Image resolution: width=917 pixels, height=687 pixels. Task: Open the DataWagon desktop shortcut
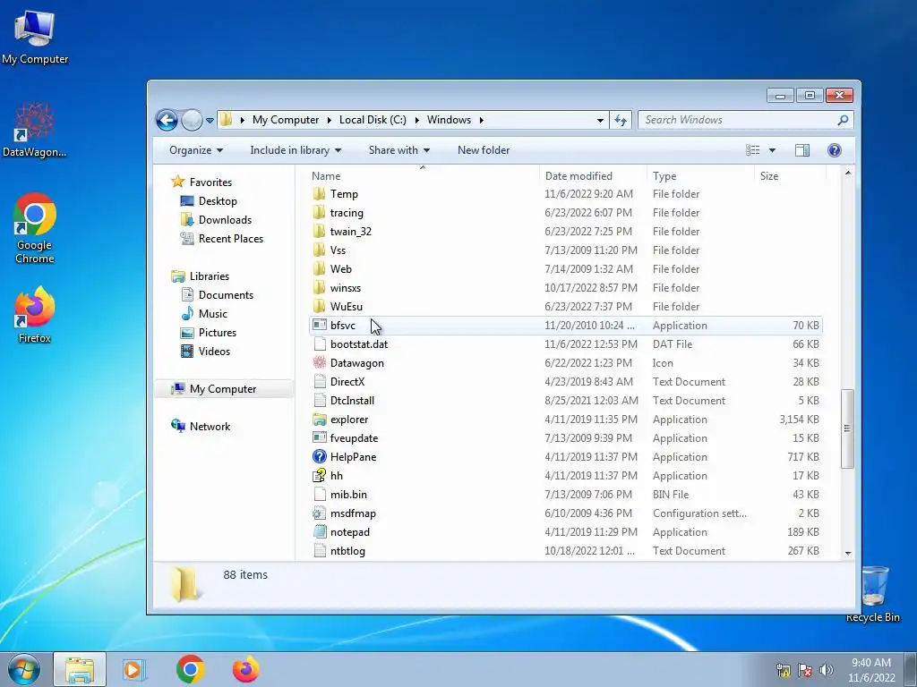coord(35,130)
